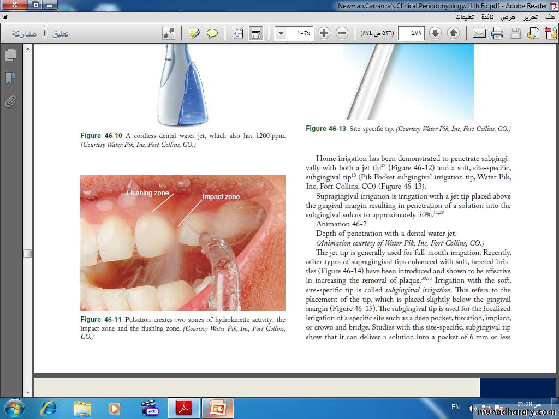Viewport: 559px width, 419px height.
Task: Zoom out using the minus button
Action: tap(342, 34)
